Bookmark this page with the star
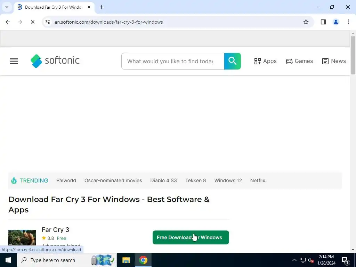356x267 pixels. pyautogui.click(x=306, y=22)
